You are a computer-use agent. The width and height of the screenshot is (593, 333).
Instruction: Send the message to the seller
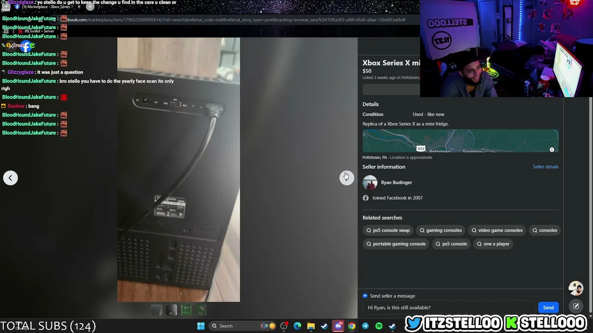(x=548, y=308)
